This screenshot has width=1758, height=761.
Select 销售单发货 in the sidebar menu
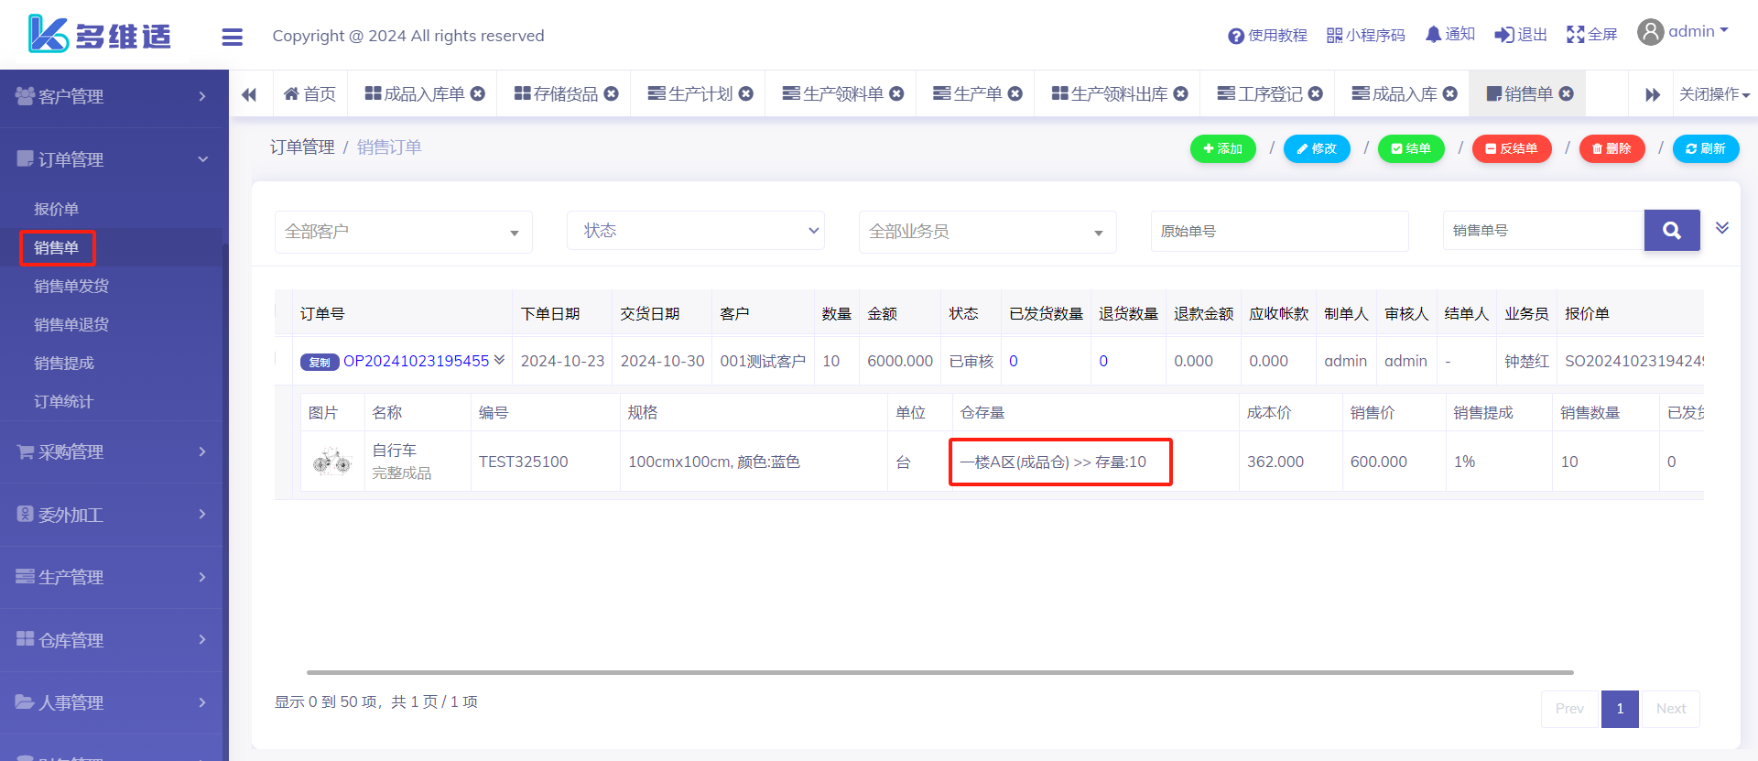71,286
